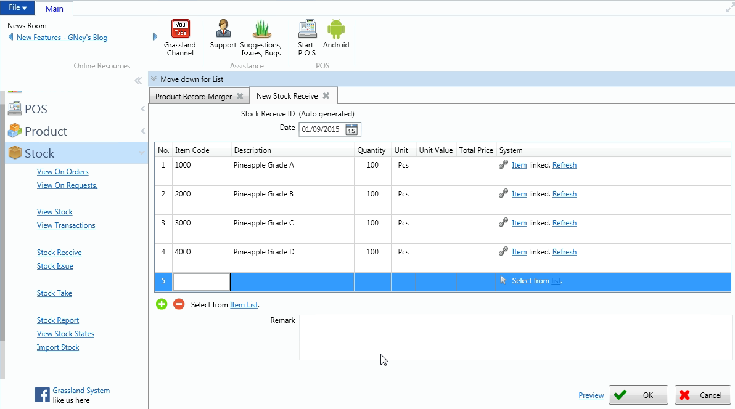Open the Grassland System Facebook icon
The image size is (735, 409).
42,395
